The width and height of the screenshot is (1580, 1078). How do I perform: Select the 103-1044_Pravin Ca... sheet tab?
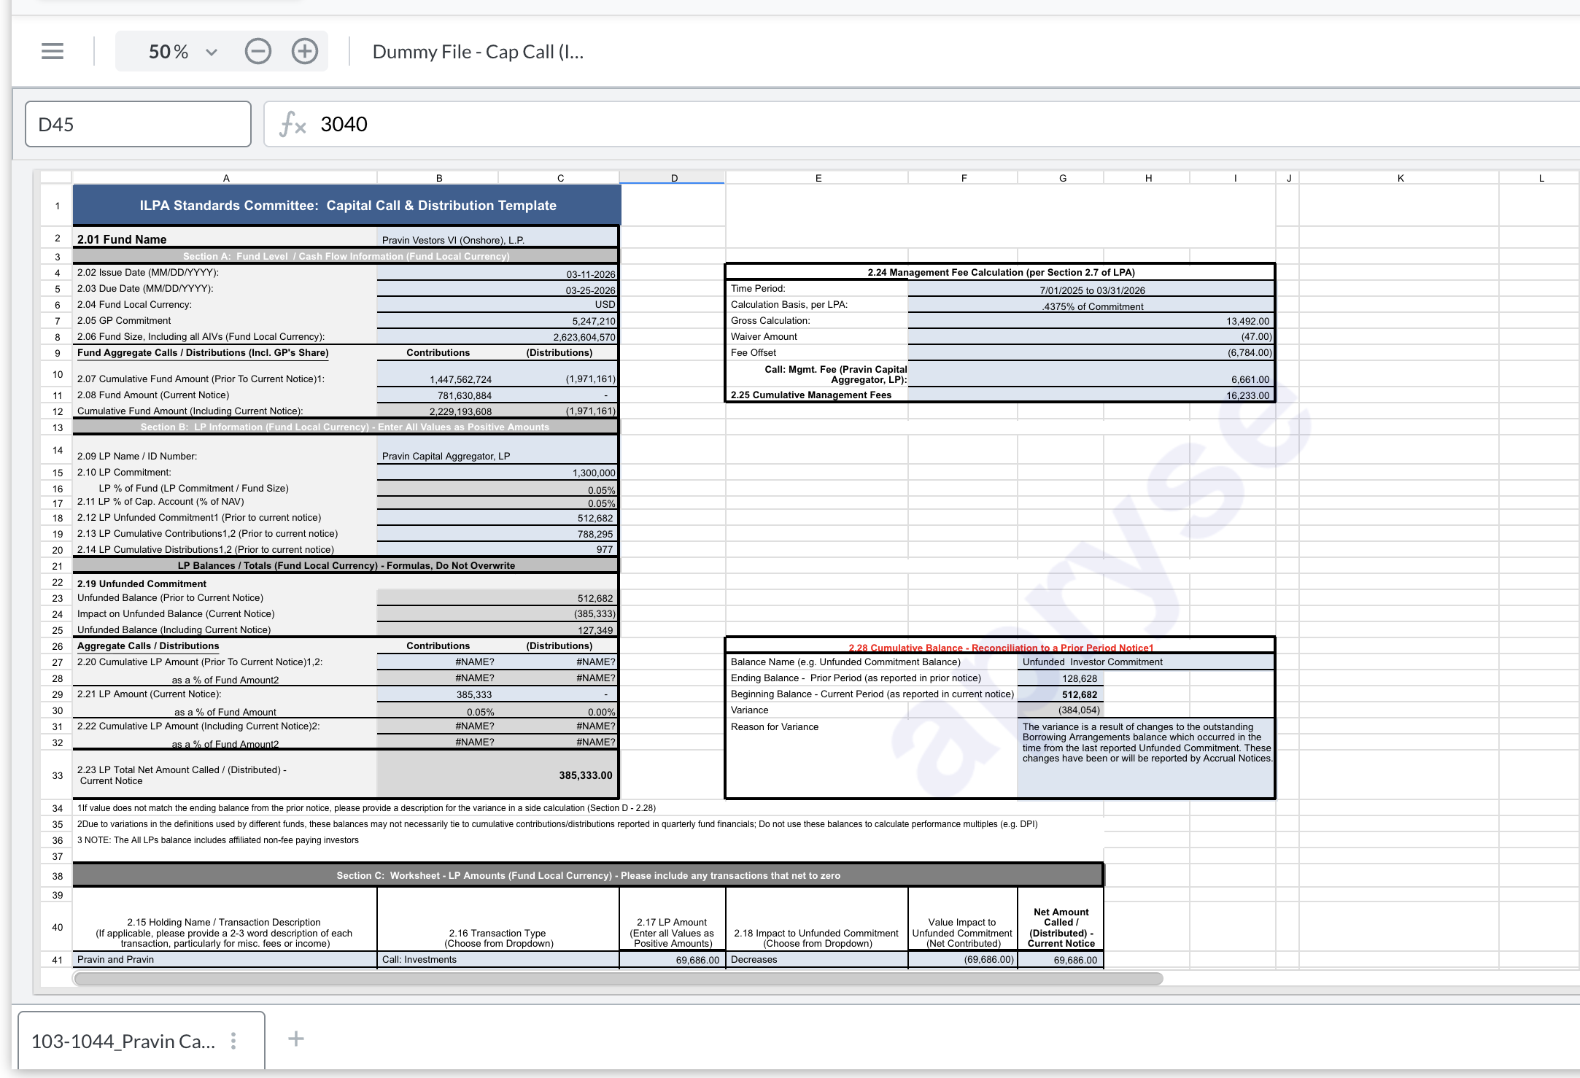(123, 1041)
